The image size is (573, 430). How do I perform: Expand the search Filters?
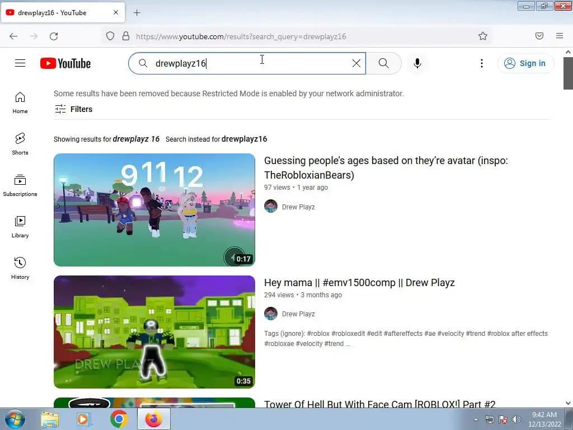(73, 109)
